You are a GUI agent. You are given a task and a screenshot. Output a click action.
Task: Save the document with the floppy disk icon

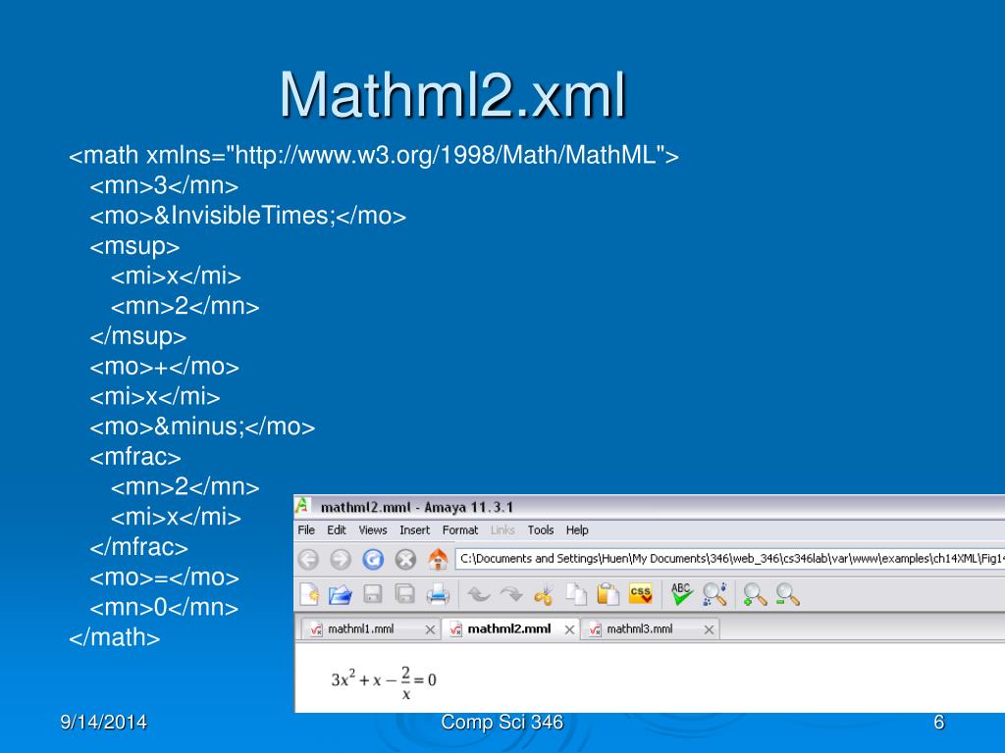click(x=372, y=594)
